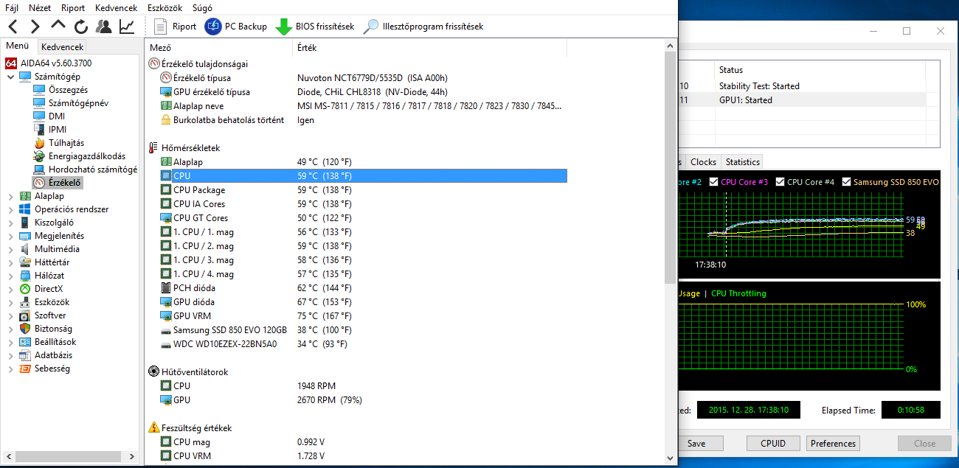Open the Súgó menu

point(202,7)
